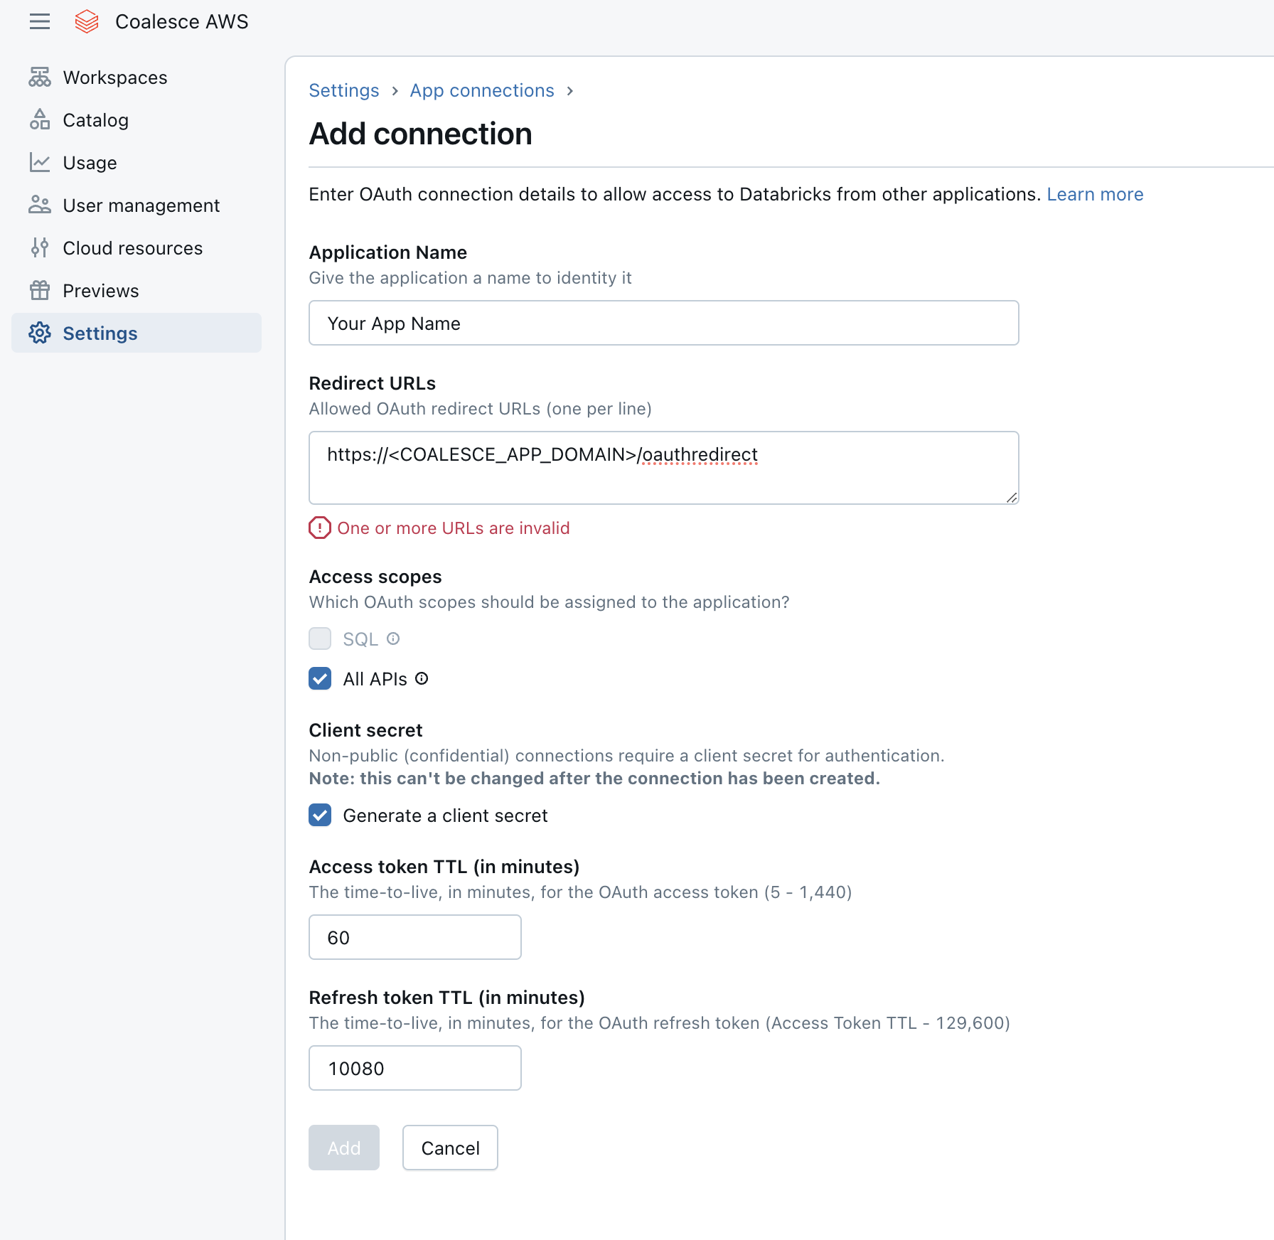This screenshot has height=1240, width=1274.
Task: Uncheck Generate a client secret
Action: [x=320, y=815]
